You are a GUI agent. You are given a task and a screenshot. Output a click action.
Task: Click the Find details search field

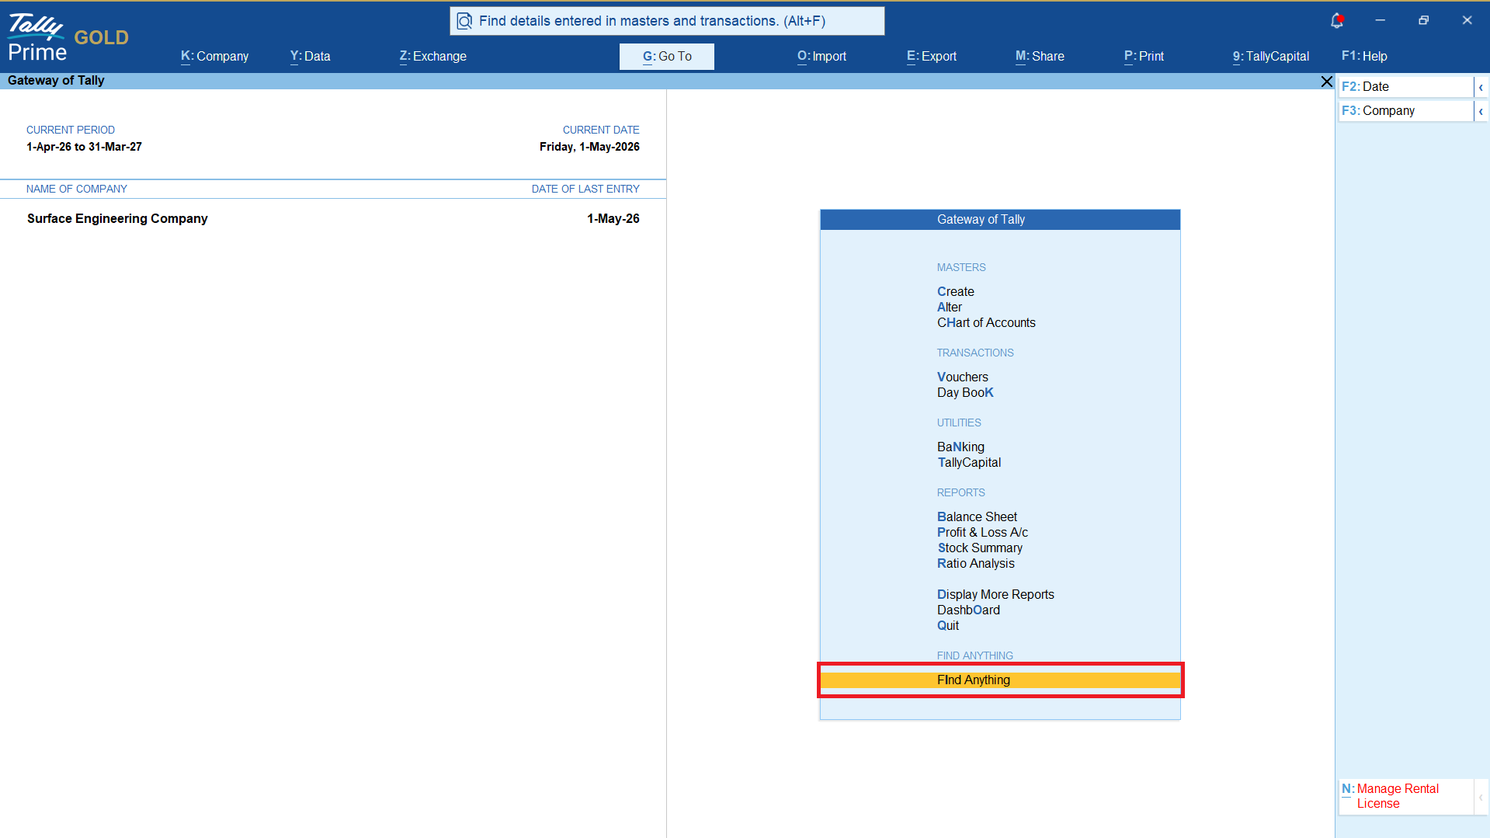[667, 21]
